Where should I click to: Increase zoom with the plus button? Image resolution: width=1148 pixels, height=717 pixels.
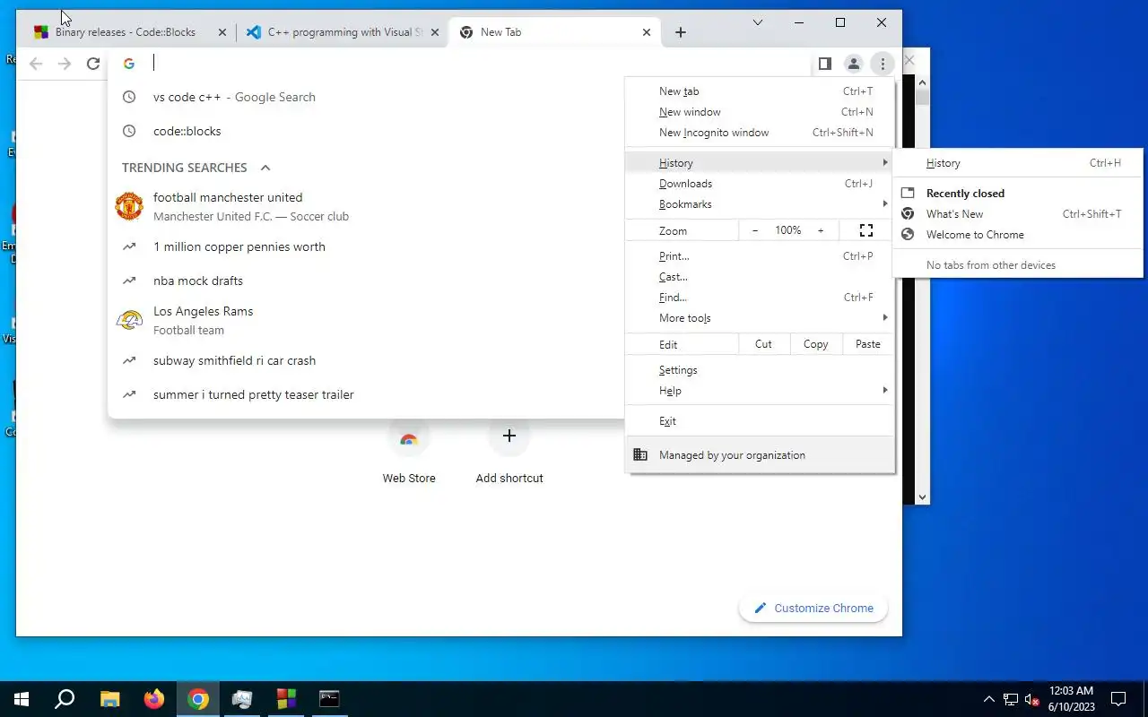tap(821, 230)
